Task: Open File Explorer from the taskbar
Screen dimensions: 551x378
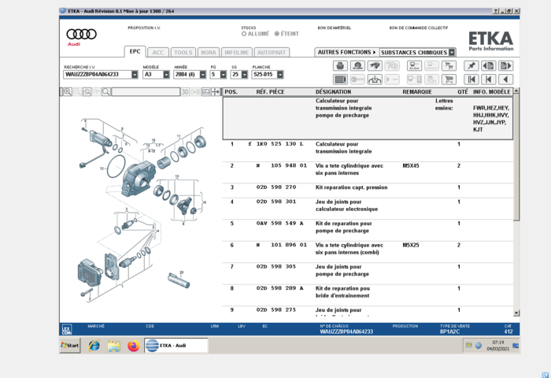Action: (x=114, y=346)
